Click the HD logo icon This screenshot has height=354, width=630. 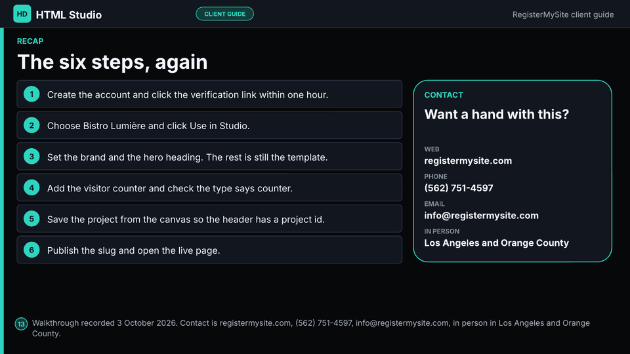[x=22, y=14]
